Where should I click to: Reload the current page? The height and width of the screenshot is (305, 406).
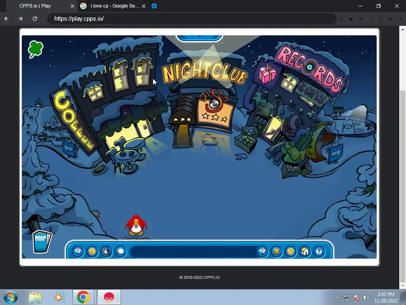coord(35,19)
